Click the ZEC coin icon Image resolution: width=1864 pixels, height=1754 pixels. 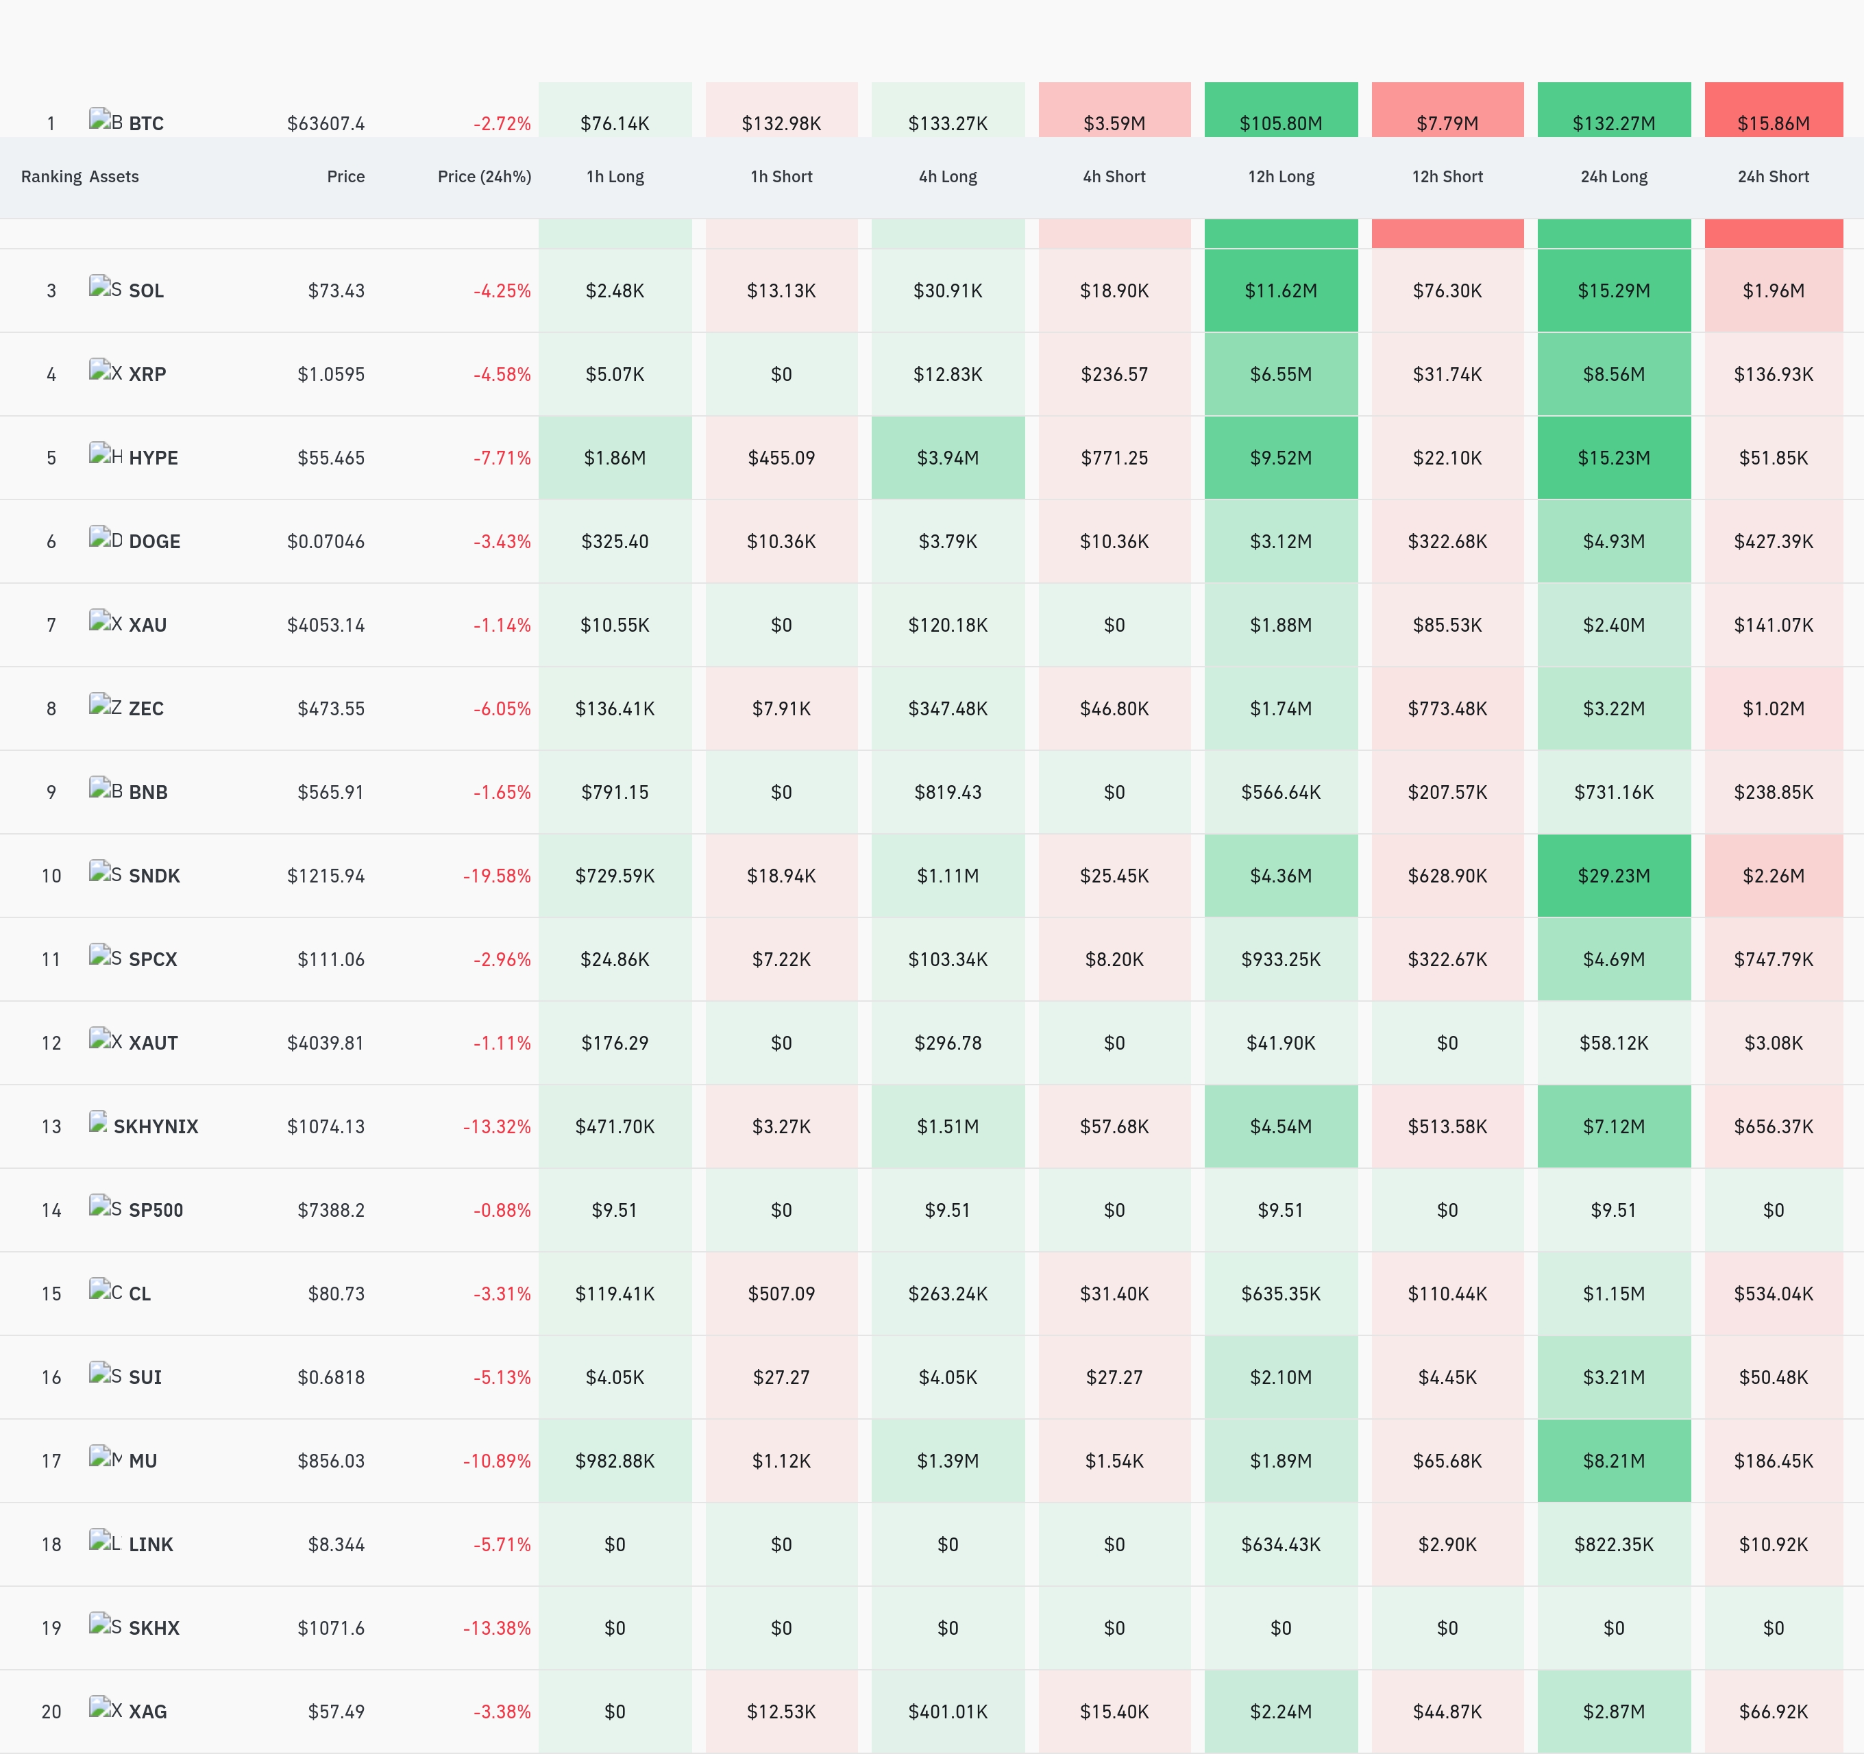pos(105,705)
